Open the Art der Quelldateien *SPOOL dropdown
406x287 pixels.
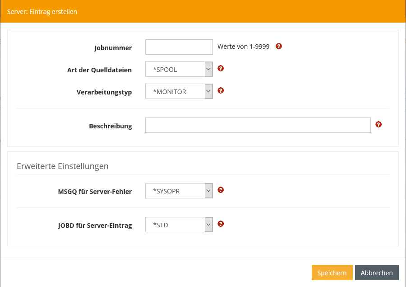(x=179, y=69)
